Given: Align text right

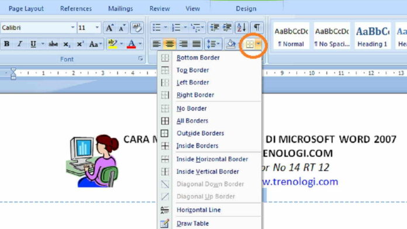Looking at the screenshot, I should [x=183, y=44].
